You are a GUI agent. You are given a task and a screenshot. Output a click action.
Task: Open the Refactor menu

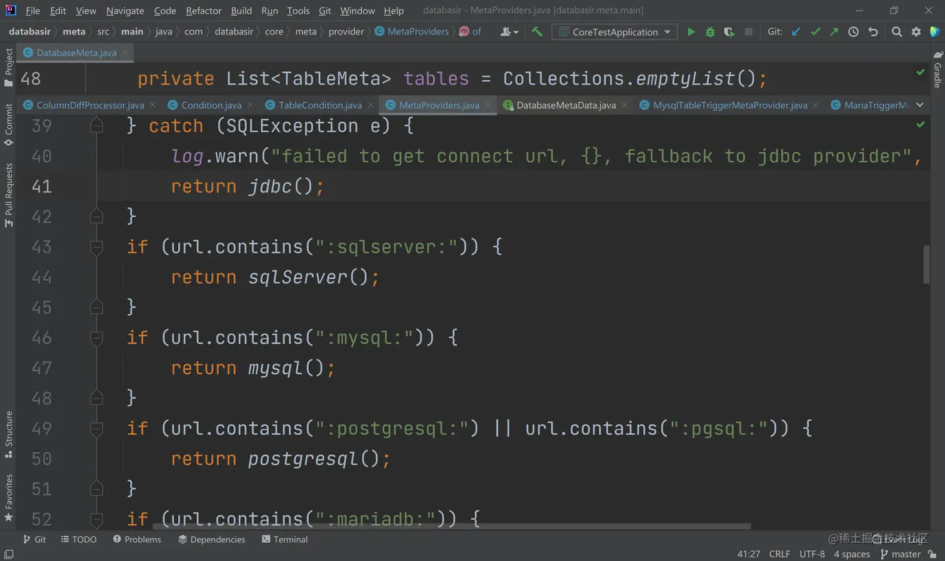pyautogui.click(x=204, y=11)
